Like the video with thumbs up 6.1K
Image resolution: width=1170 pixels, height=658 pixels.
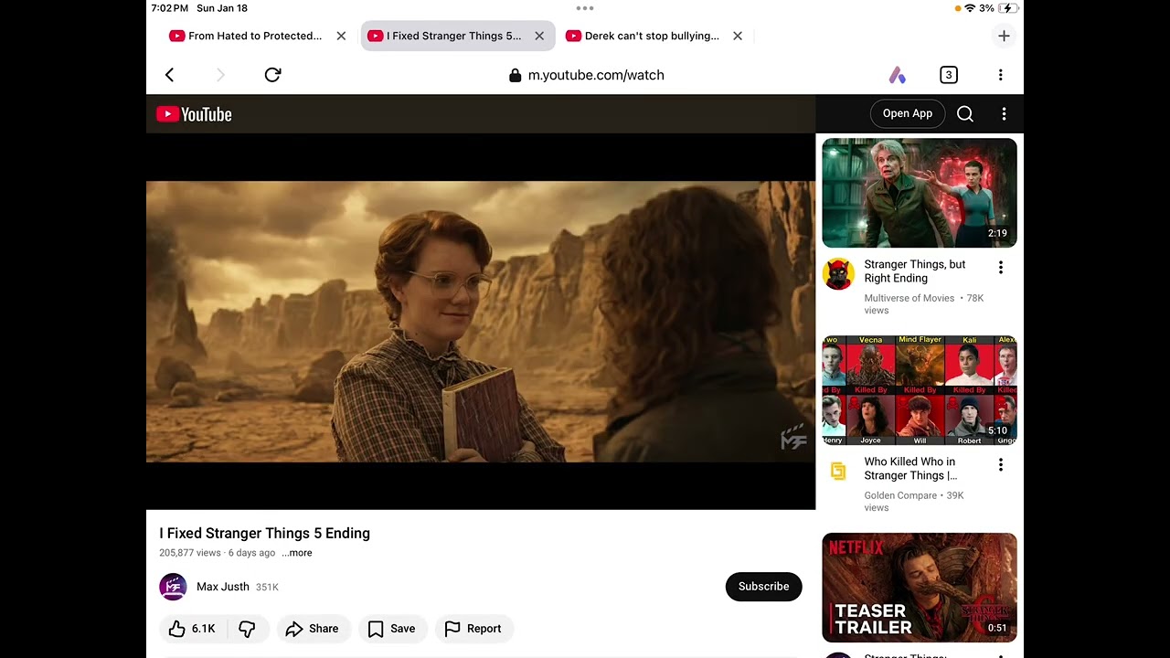click(x=192, y=629)
